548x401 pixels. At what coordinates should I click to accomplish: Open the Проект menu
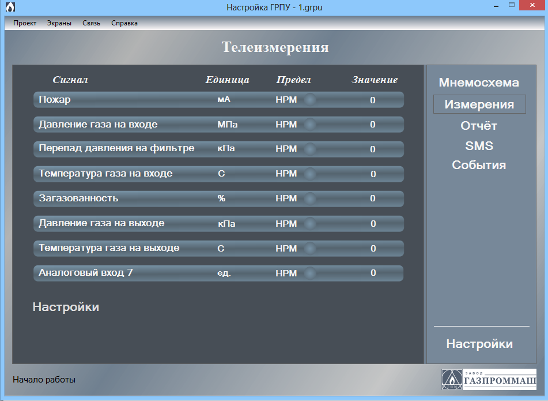(24, 23)
